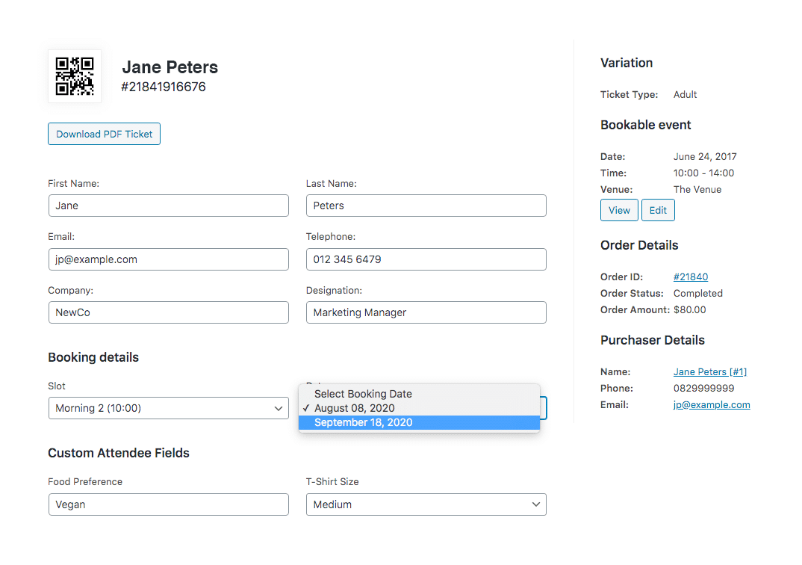The image size is (802, 565).
Task: Edit the Designation field
Action: 426,312
